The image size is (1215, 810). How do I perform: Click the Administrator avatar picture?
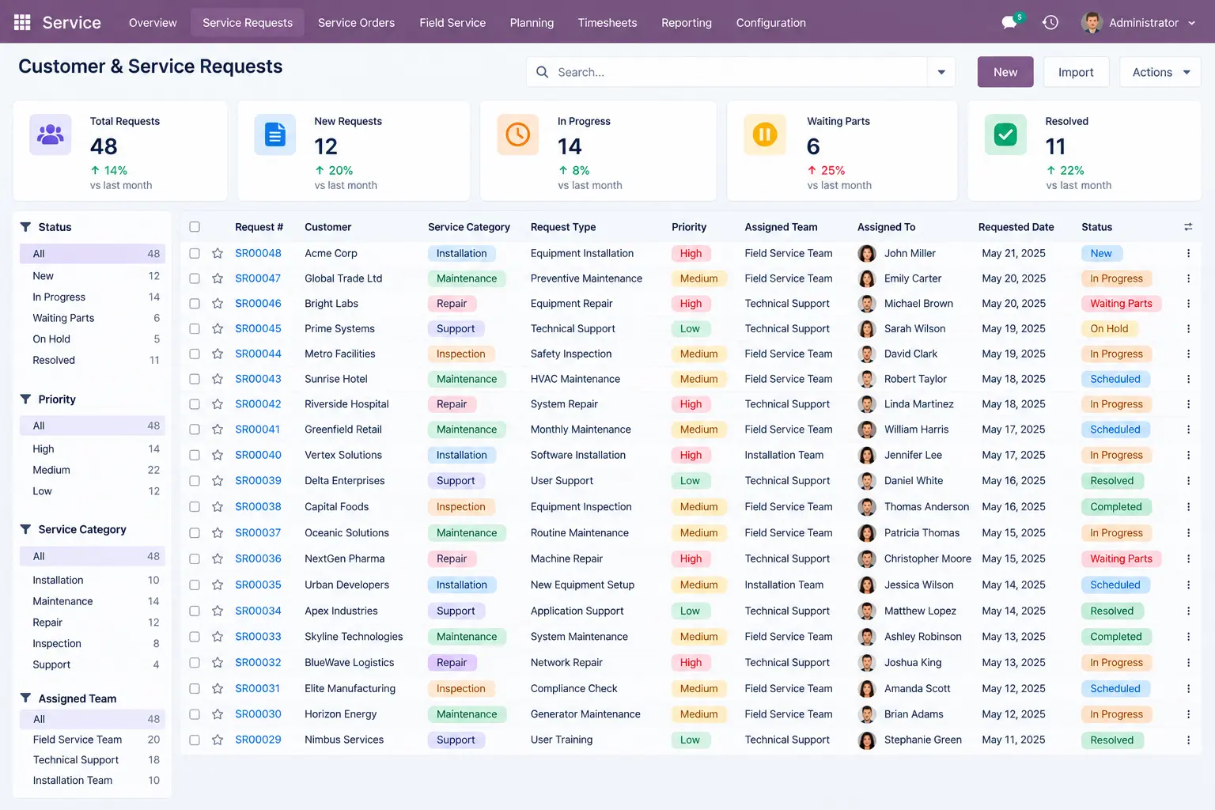[1092, 23]
